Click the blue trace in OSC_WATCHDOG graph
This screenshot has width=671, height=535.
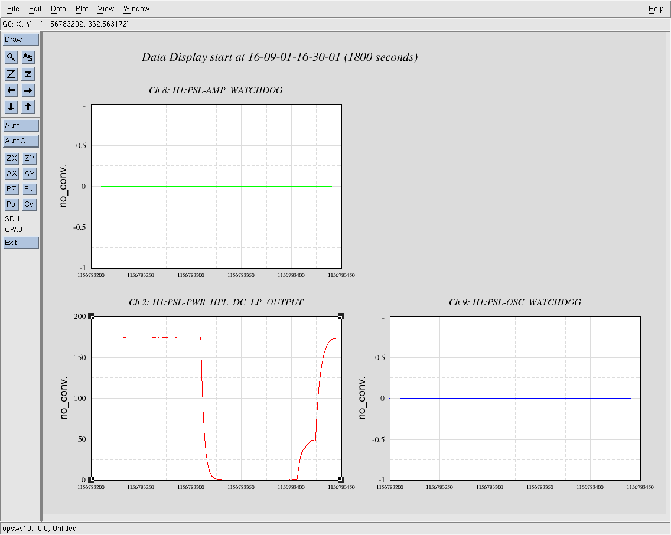pos(515,398)
